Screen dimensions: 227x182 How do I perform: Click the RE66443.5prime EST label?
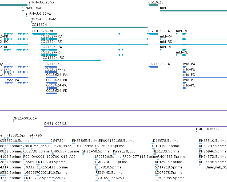point(109,173)
